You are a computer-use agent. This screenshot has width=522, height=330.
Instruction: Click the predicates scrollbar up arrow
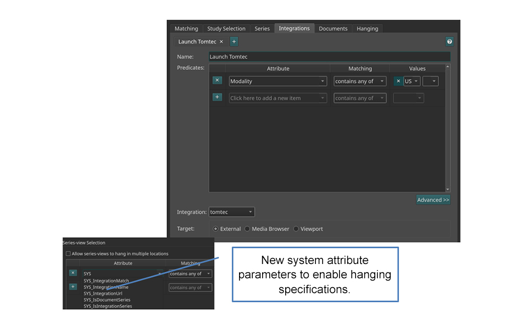point(447,67)
